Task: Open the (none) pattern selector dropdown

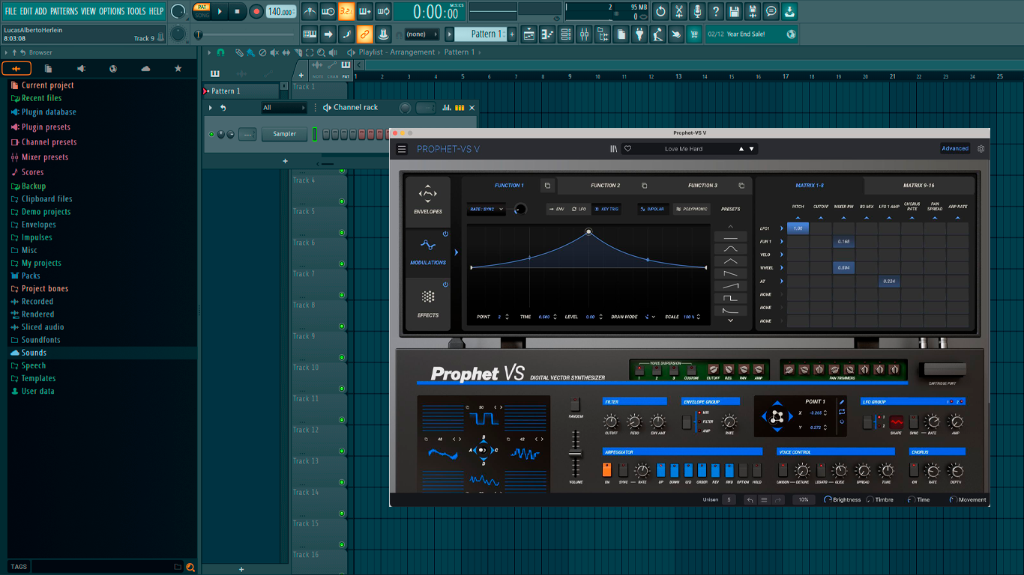Action: pyautogui.click(x=421, y=34)
